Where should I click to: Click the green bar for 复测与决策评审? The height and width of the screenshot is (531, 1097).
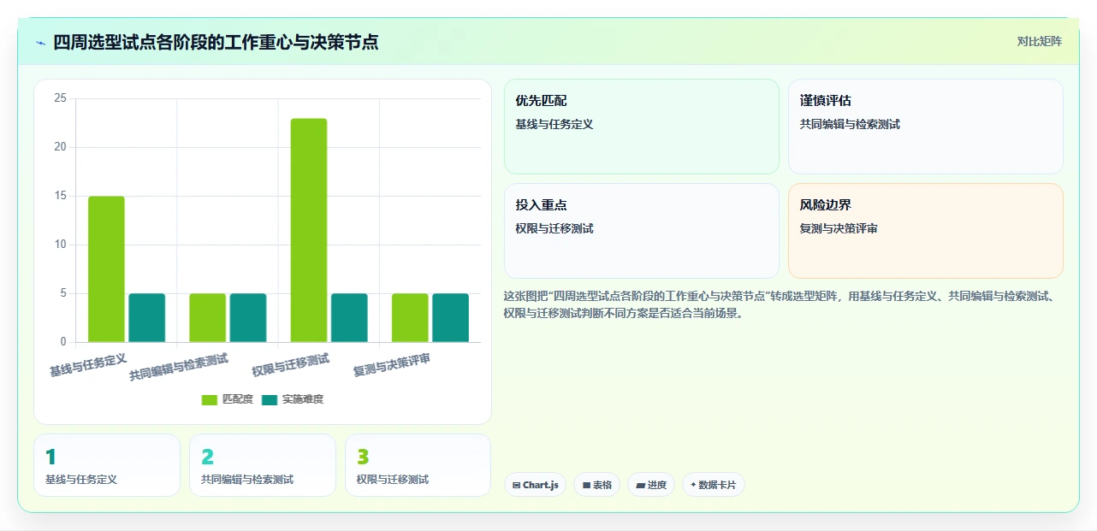pyautogui.click(x=410, y=318)
